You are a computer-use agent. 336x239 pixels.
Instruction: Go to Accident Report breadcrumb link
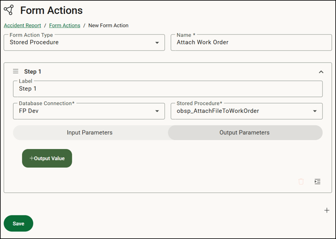pos(23,25)
